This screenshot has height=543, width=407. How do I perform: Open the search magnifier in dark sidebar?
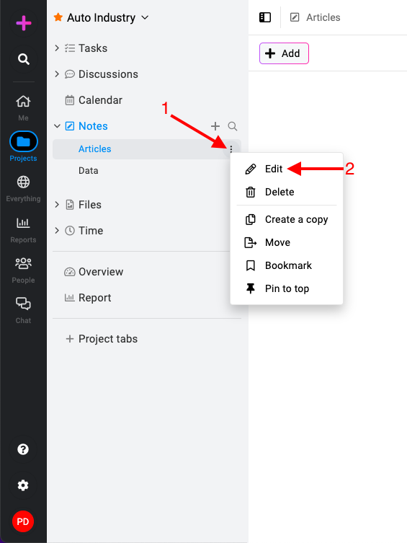(23, 59)
